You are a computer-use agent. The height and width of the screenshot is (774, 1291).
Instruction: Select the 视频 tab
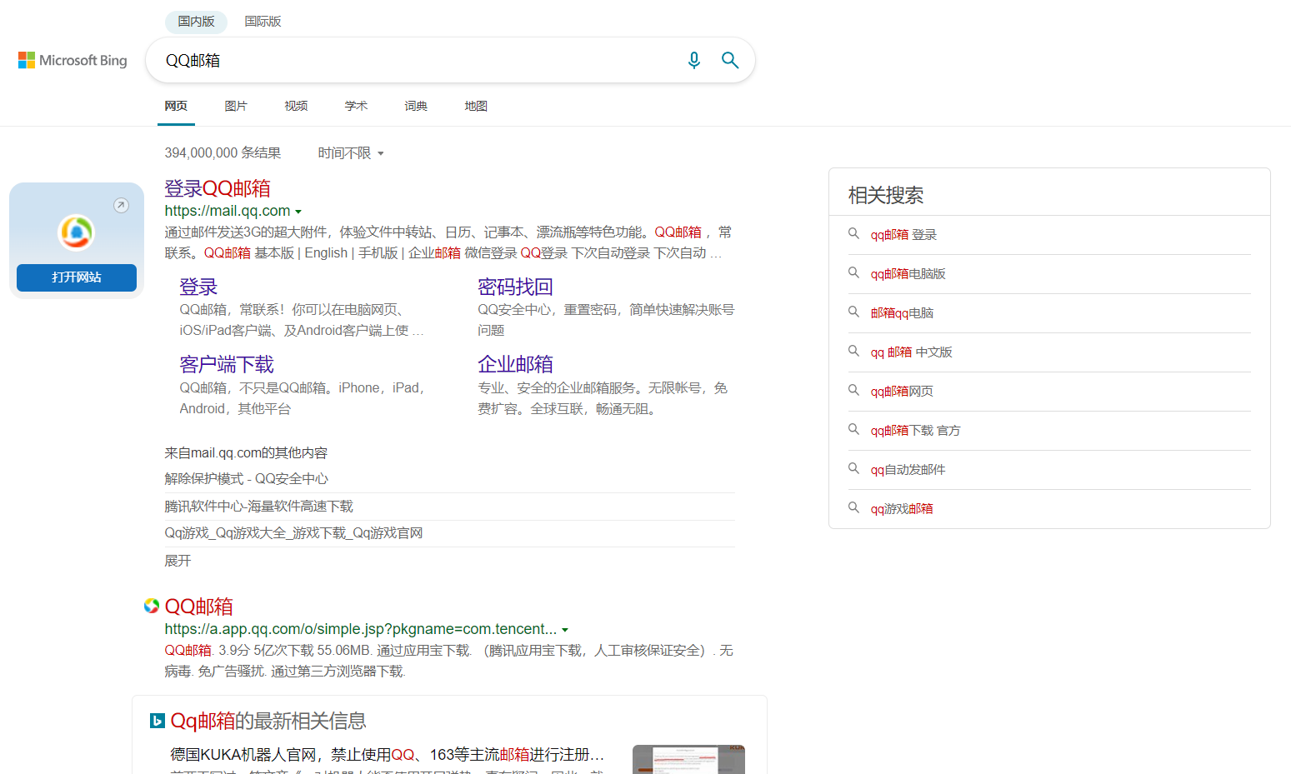click(x=296, y=106)
